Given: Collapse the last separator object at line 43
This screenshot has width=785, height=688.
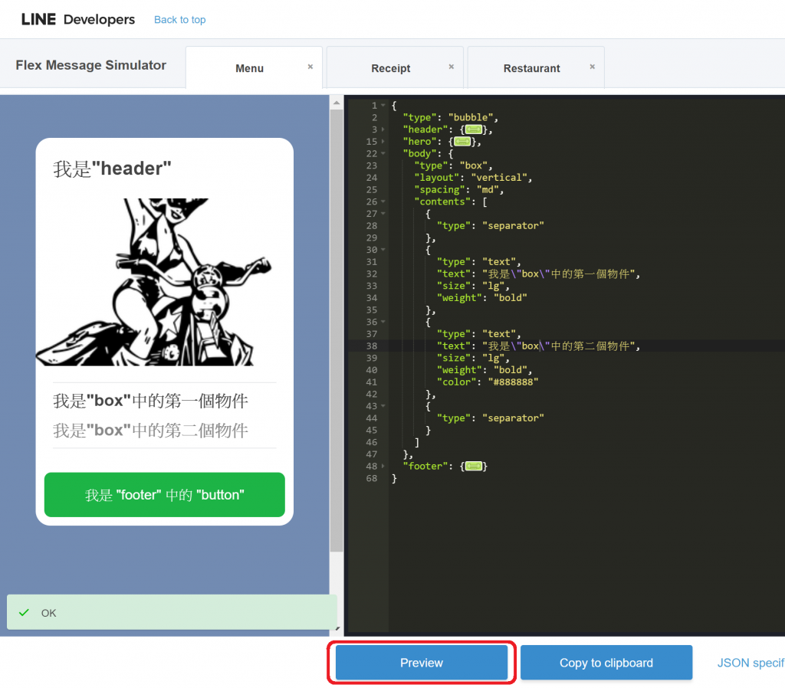Looking at the screenshot, I should [383, 406].
